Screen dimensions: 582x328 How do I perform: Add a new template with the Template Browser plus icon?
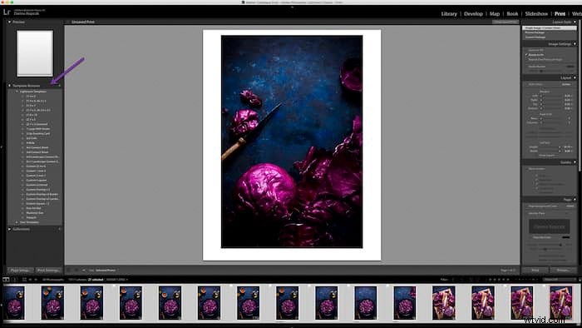click(x=59, y=86)
